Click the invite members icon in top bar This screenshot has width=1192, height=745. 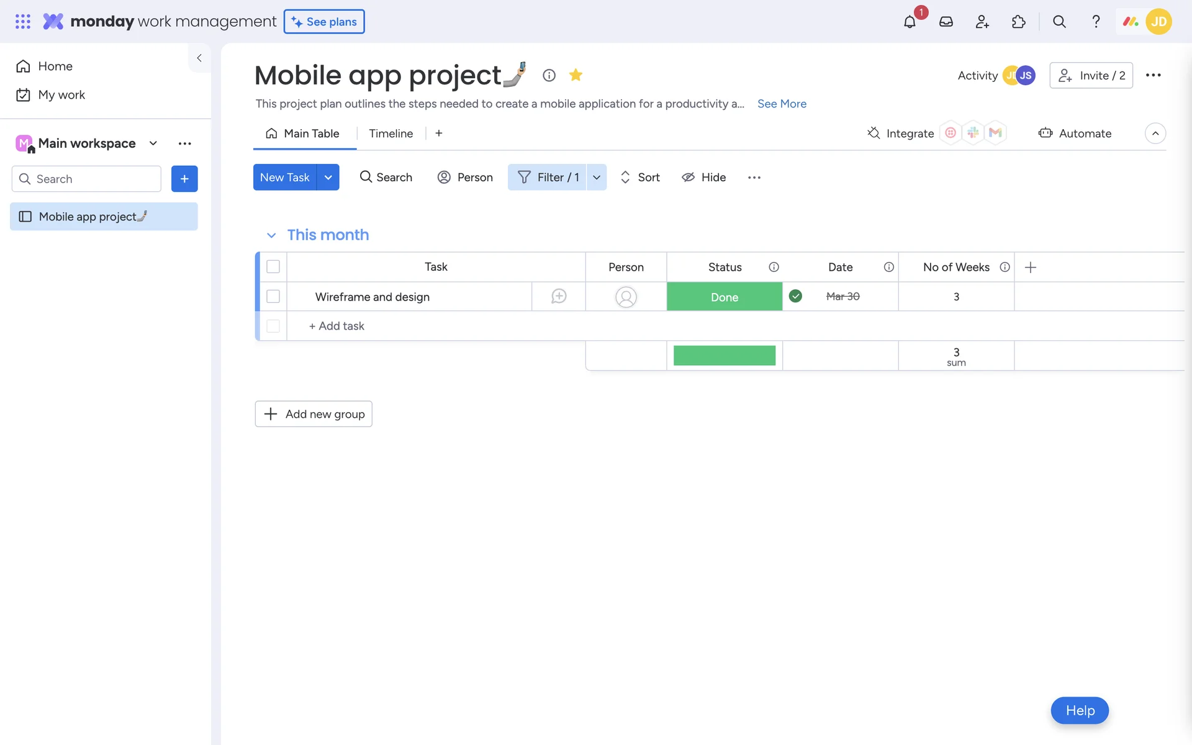(x=982, y=22)
